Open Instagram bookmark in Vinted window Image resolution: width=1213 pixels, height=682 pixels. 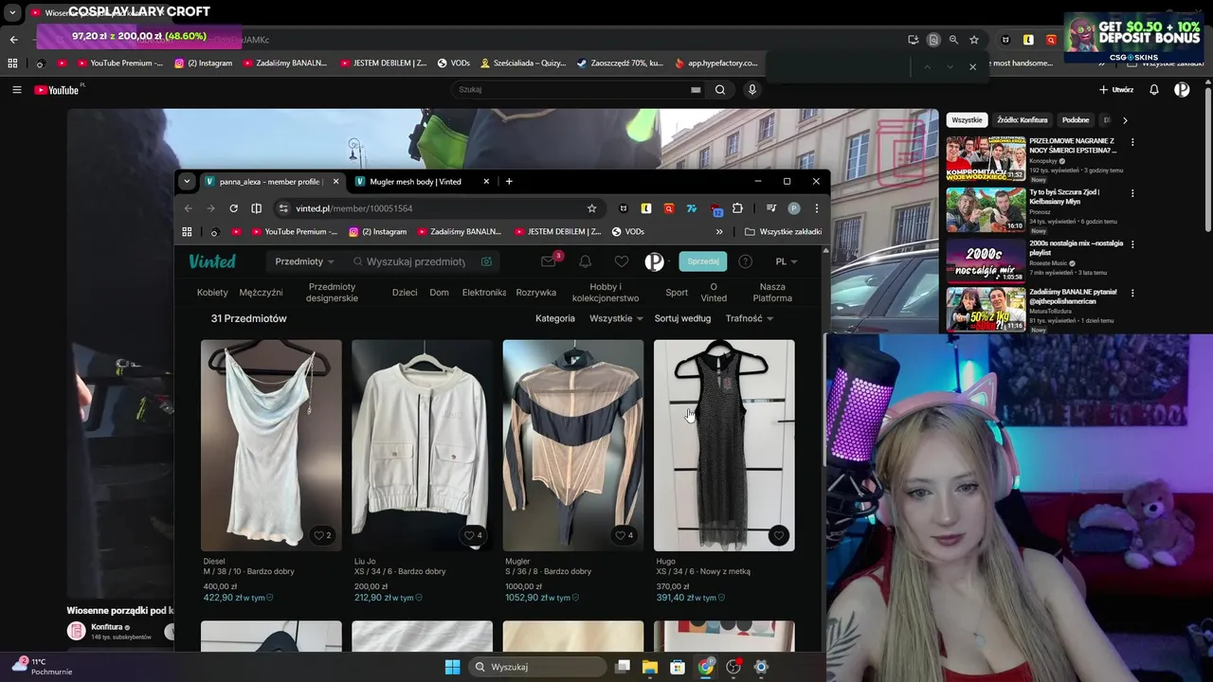point(378,232)
